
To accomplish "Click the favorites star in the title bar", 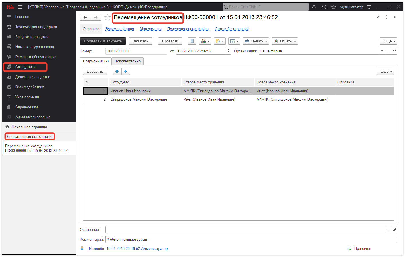I will (333, 7).
